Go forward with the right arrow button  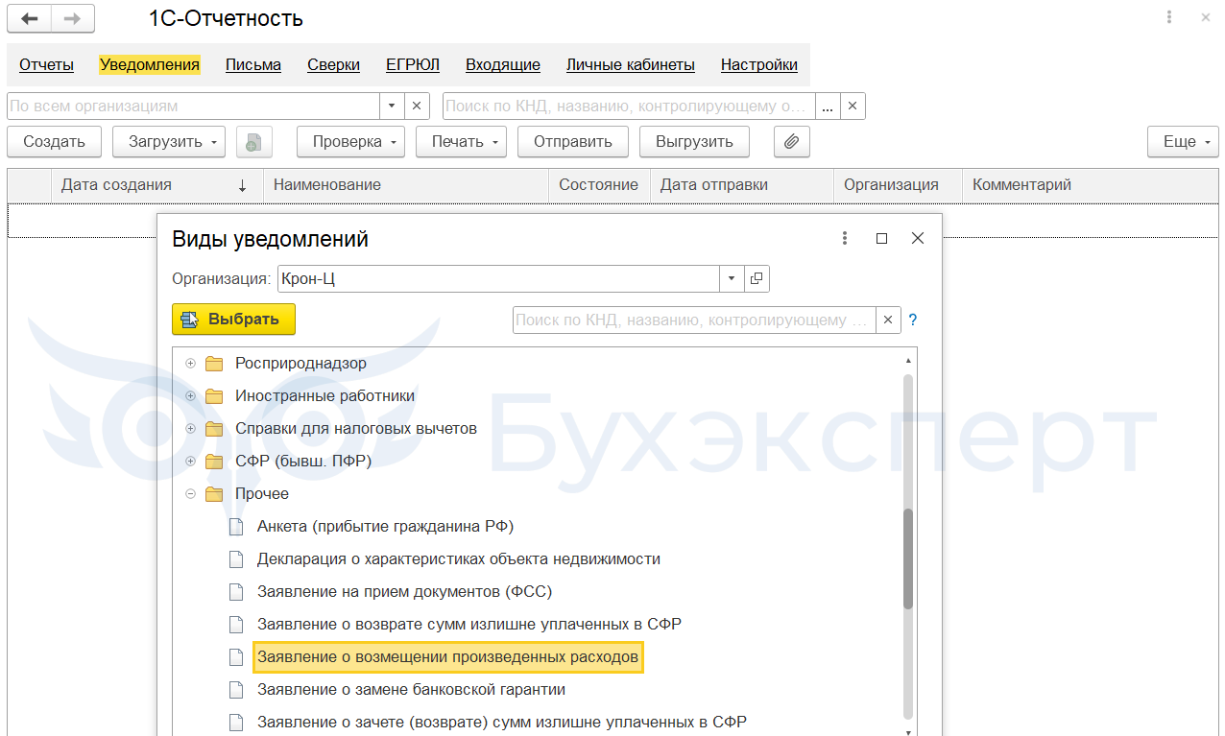tap(73, 18)
